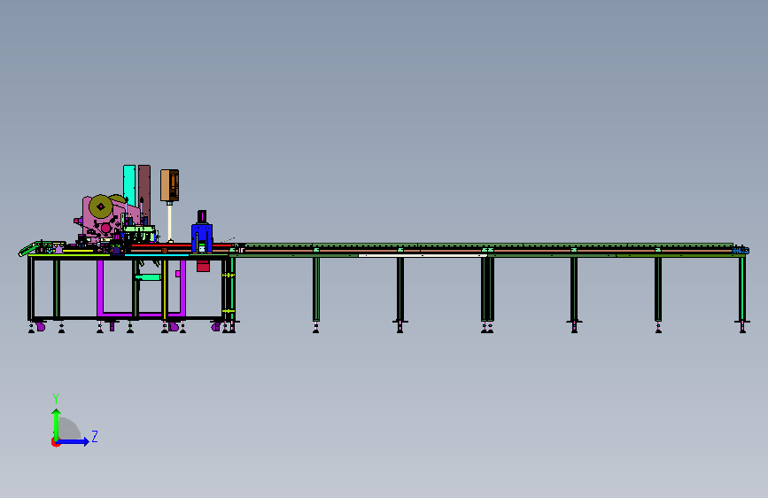
Task: Select the tan control box above the conveyor
Action: (x=169, y=185)
